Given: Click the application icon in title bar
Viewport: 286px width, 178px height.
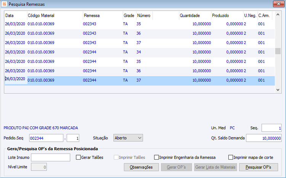Looking at the screenshot, I should click(4, 4).
